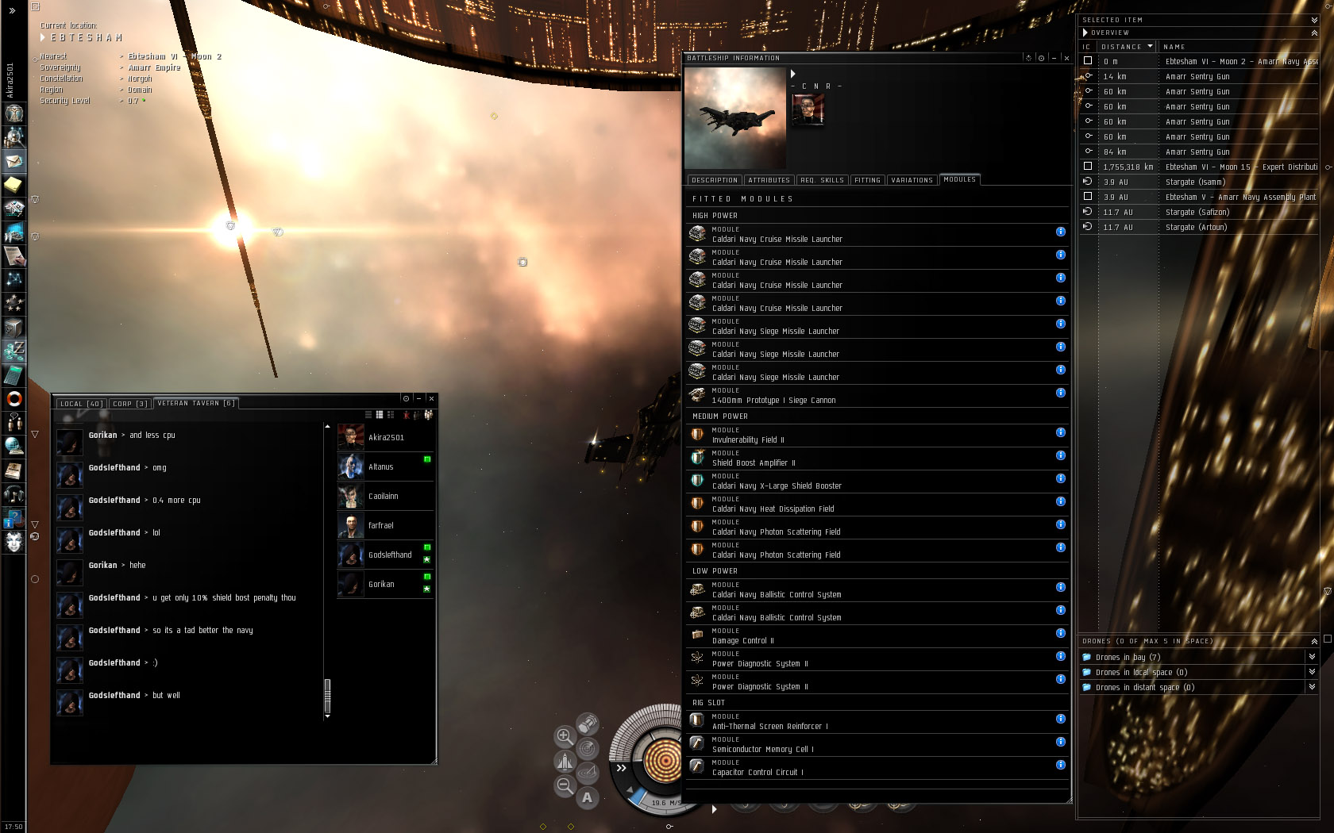
Task: Open the yellow Notepad icon
Action: coord(14,185)
